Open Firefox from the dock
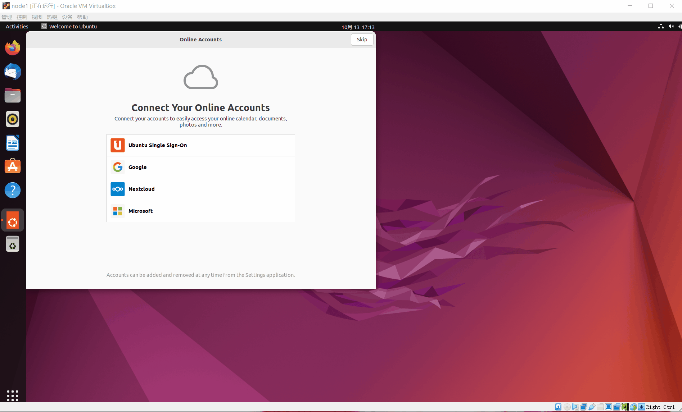Viewport: 682px width, 412px height. (x=13, y=47)
